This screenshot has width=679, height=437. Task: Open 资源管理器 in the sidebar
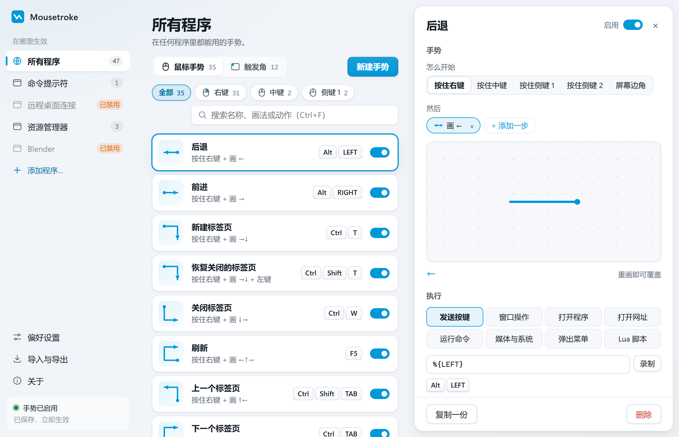[x=68, y=127]
